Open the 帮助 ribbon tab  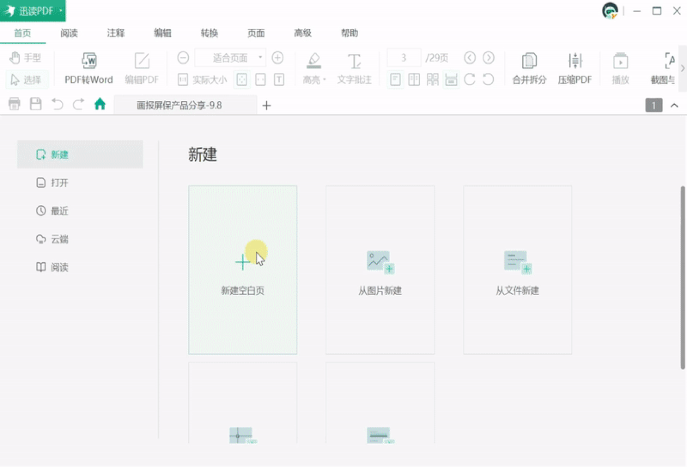[x=350, y=33]
